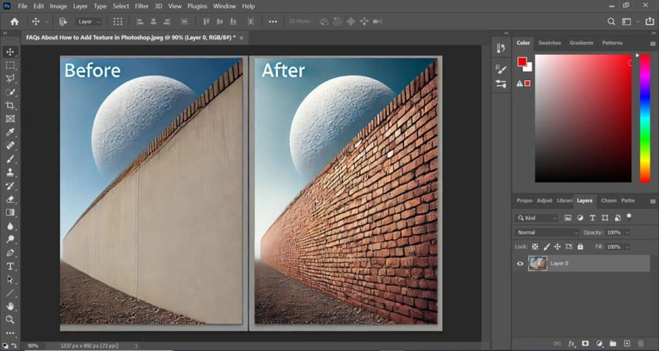Toggle Layer 0 visibility eye

pyautogui.click(x=520, y=264)
